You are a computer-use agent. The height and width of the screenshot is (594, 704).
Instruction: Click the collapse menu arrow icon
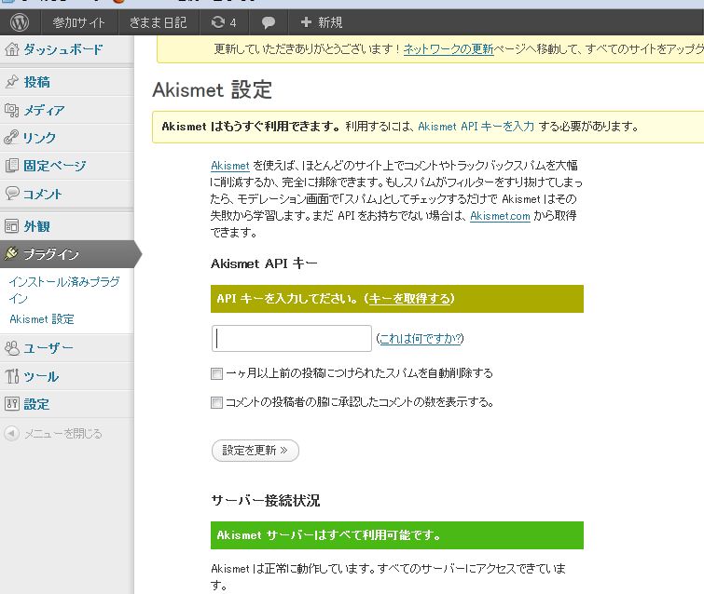tap(11, 433)
